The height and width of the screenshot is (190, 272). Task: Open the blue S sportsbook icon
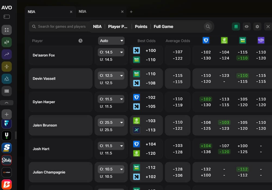click(7, 148)
